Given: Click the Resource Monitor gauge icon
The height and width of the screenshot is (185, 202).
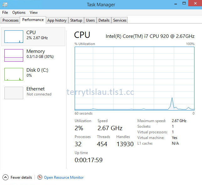Looking at the screenshot, I should [x=40, y=177].
